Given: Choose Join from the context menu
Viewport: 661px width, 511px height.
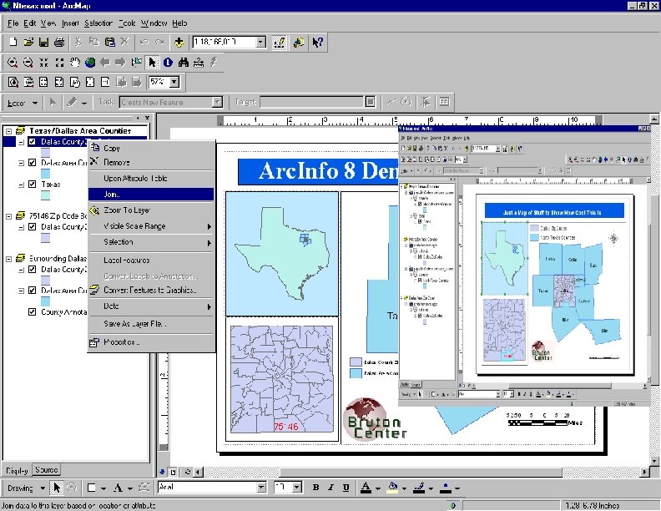Looking at the screenshot, I should pyautogui.click(x=151, y=195).
